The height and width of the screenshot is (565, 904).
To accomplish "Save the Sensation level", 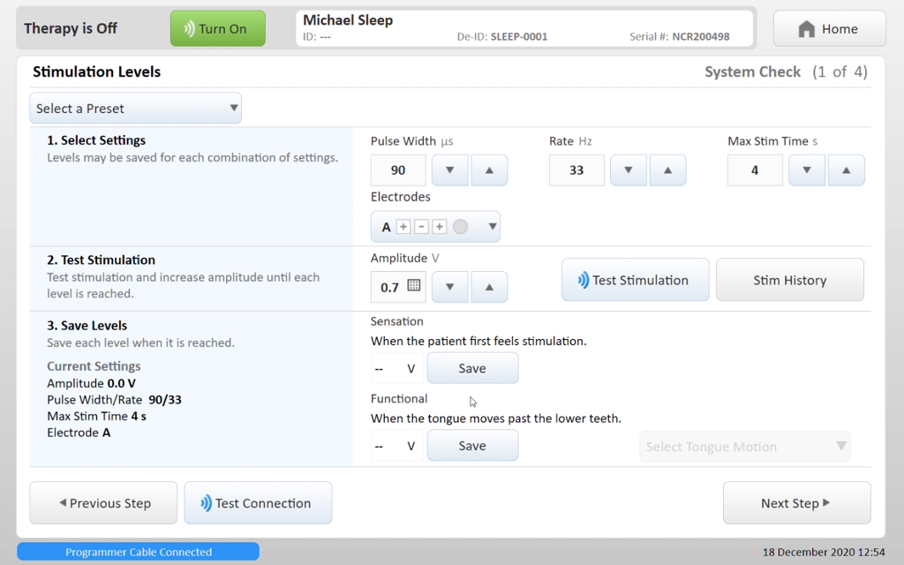I will 472,368.
